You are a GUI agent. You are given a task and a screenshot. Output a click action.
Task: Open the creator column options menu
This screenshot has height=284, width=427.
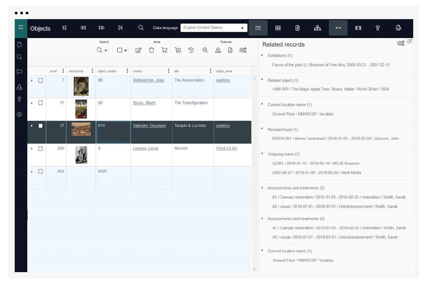click(x=169, y=71)
